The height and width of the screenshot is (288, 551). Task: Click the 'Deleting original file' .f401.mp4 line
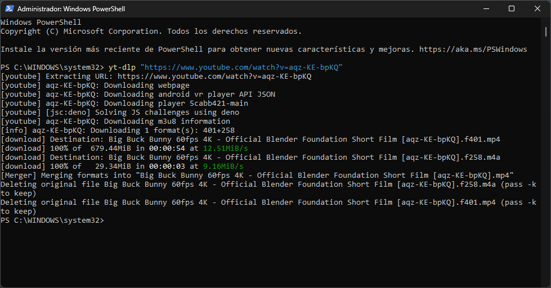click(268, 206)
